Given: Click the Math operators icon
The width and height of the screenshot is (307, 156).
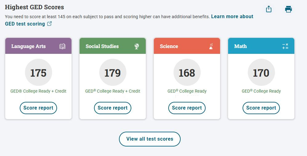Looking at the screenshot, I should pyautogui.click(x=285, y=46).
